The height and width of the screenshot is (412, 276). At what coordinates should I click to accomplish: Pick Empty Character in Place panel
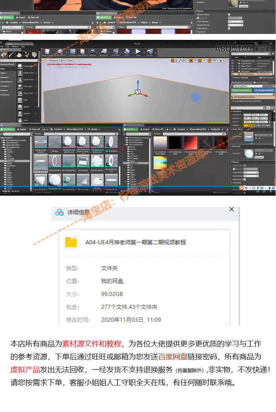(x=27, y=73)
